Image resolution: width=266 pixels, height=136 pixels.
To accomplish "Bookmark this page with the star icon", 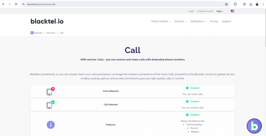I will click(x=226, y=4).
